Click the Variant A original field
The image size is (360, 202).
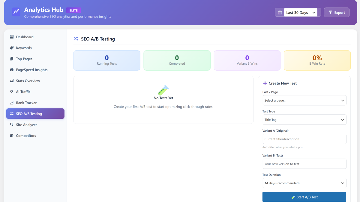point(304,139)
